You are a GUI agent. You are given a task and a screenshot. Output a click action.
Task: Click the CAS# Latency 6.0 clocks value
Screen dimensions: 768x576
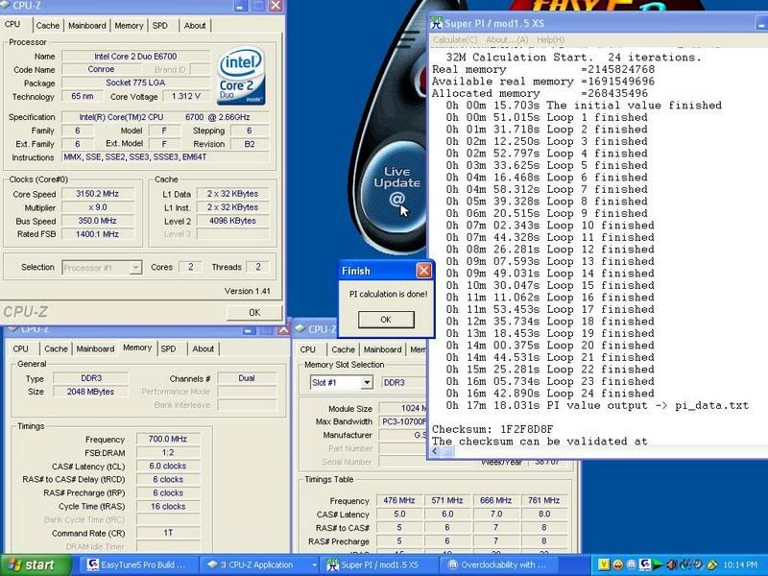(x=168, y=466)
